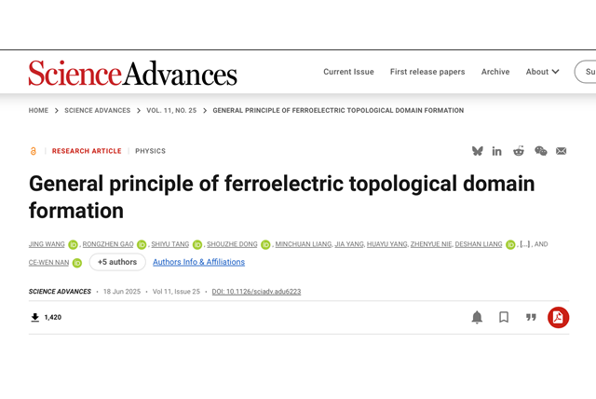Share article on LinkedIn
The width and height of the screenshot is (596, 399).
coord(497,151)
